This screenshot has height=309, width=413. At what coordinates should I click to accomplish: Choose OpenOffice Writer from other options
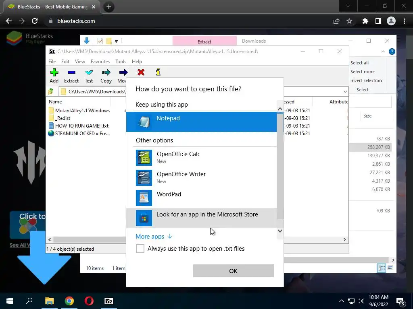(x=202, y=177)
